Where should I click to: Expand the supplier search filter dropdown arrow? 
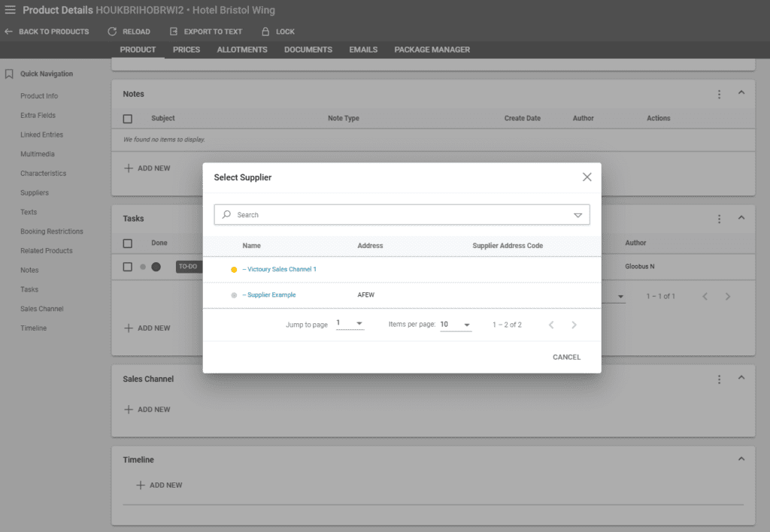(x=577, y=215)
